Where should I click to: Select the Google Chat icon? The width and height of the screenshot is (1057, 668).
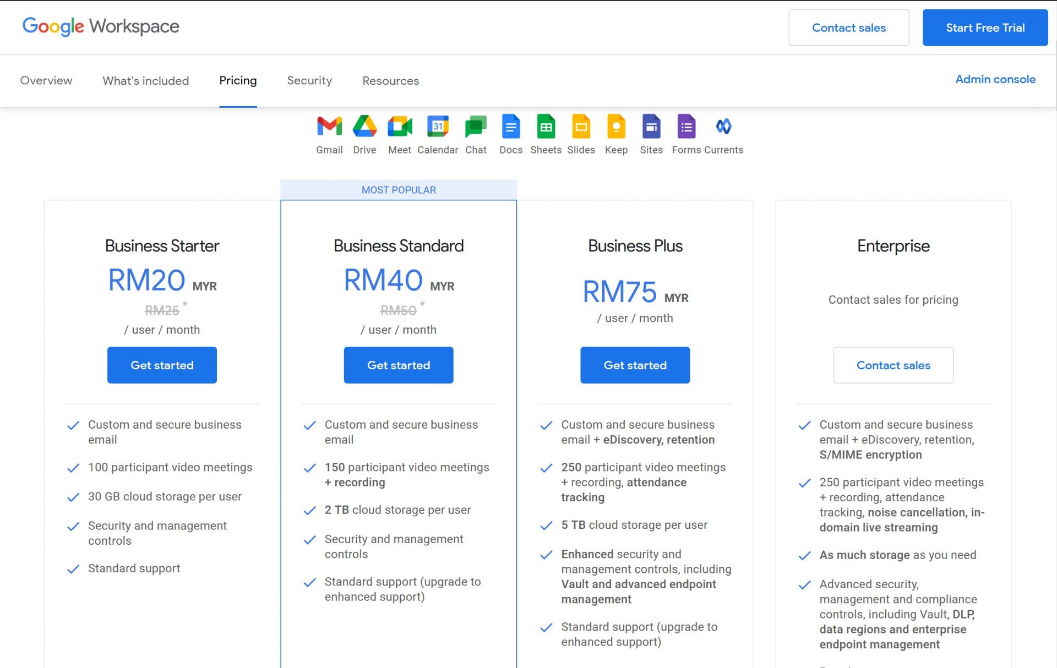click(x=475, y=127)
